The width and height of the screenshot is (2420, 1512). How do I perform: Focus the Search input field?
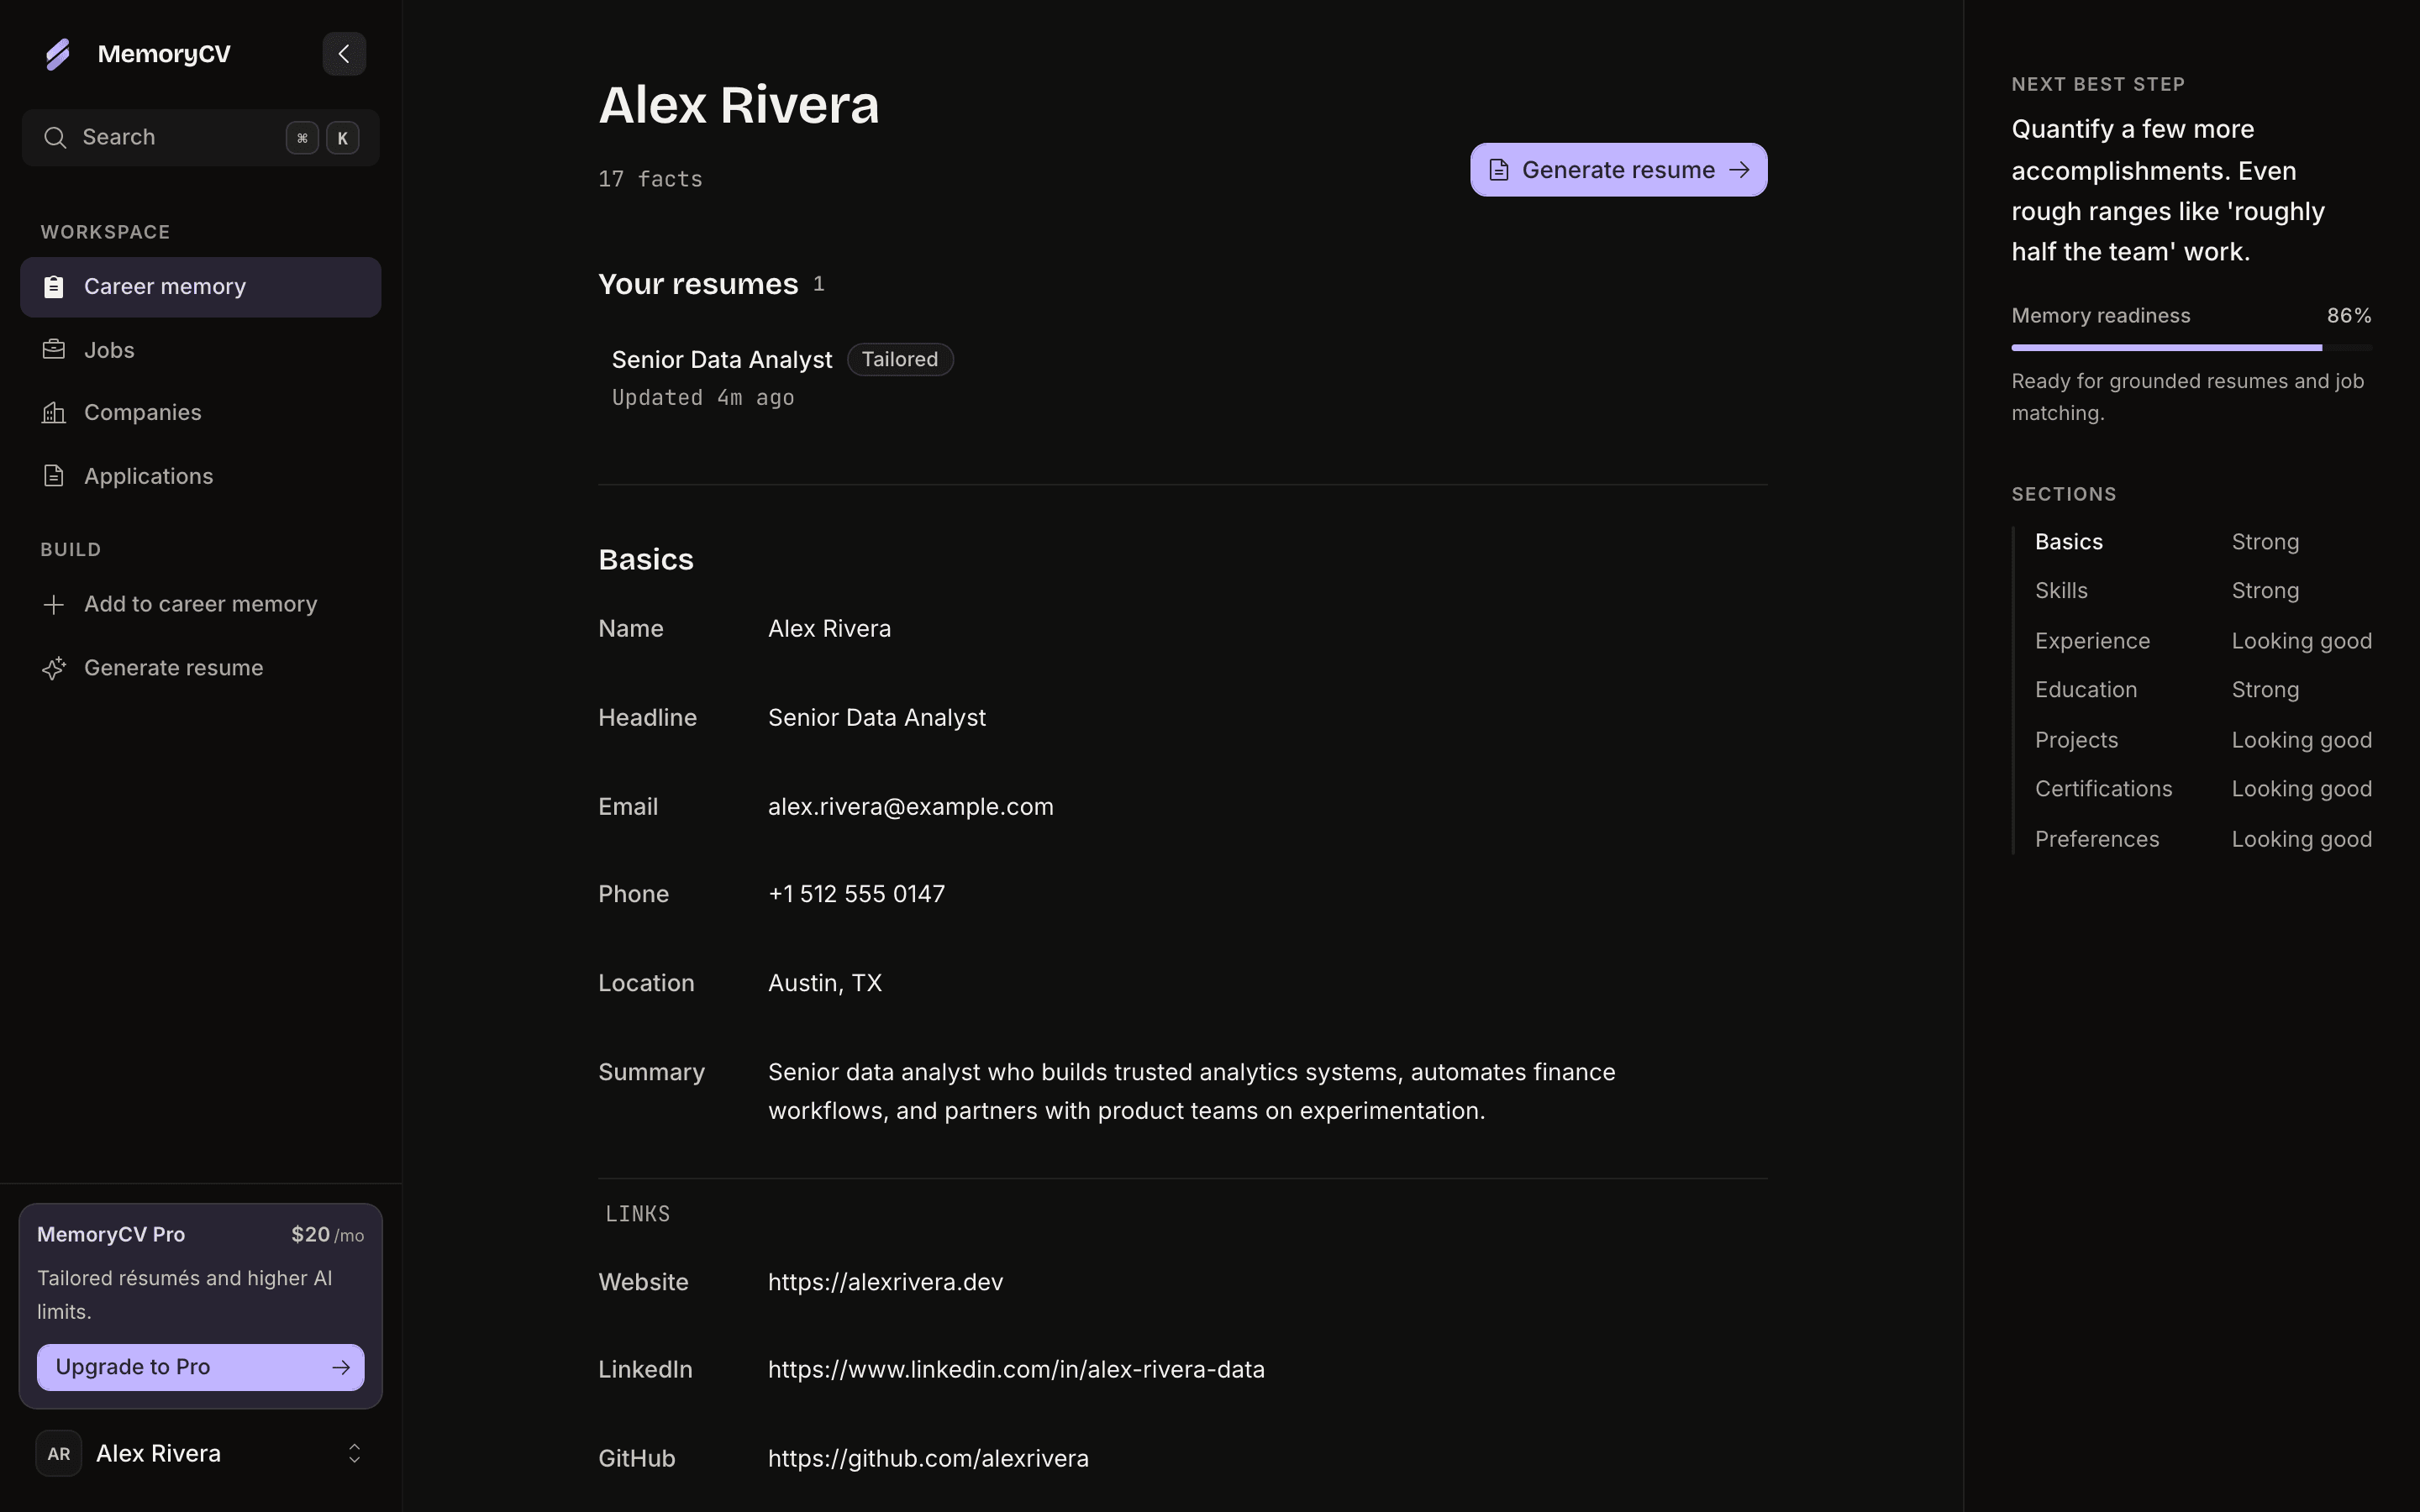pyautogui.click(x=200, y=138)
